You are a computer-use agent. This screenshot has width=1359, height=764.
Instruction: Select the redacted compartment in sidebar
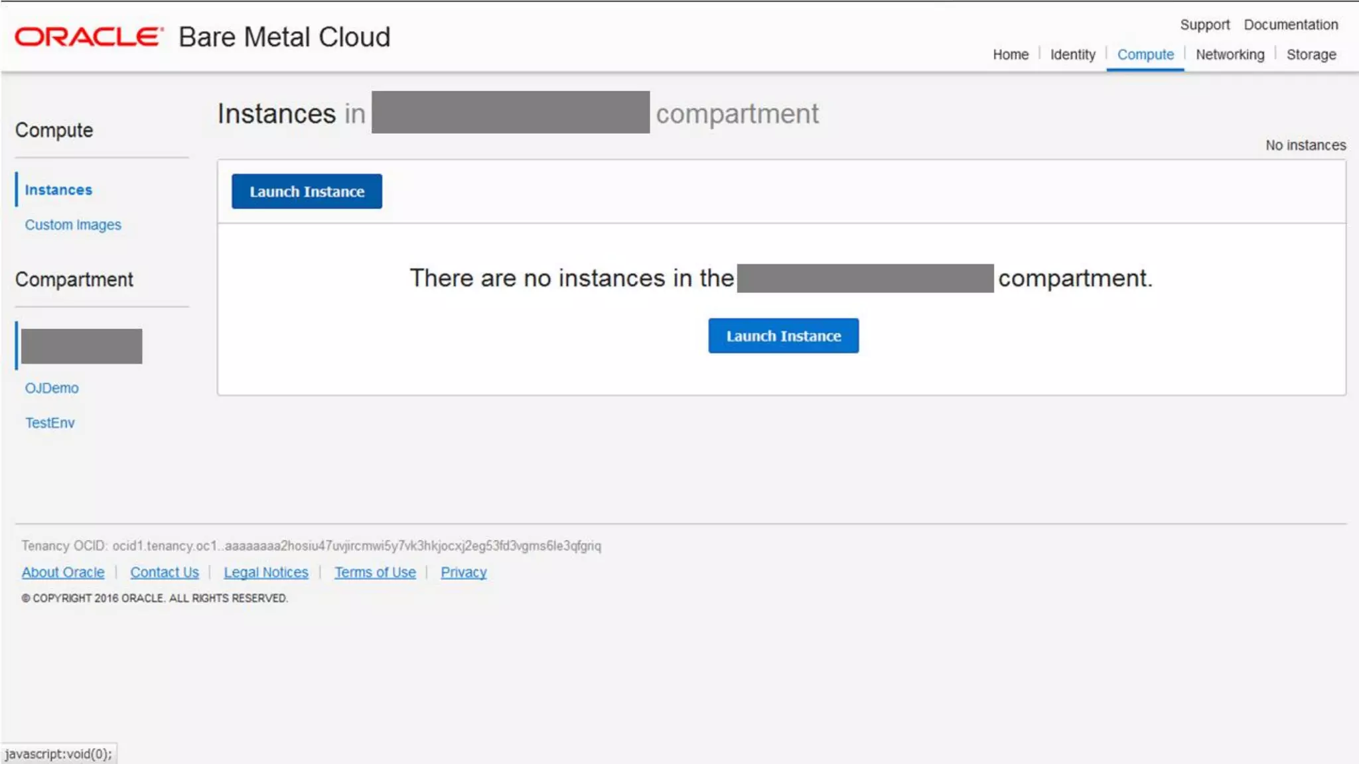coord(82,346)
